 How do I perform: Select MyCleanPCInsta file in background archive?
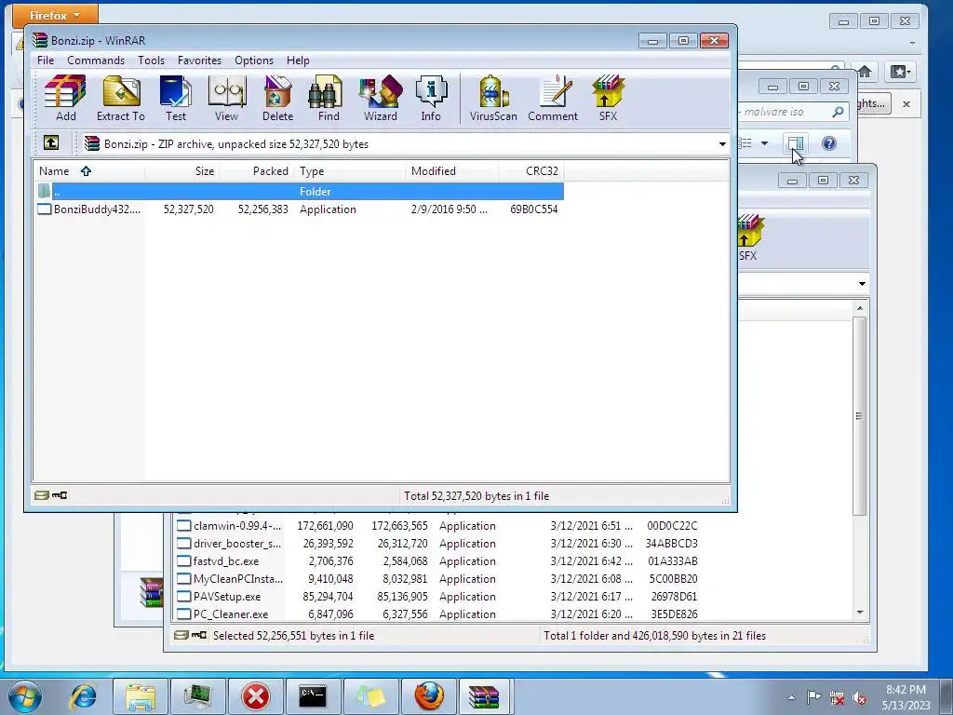(436, 579)
